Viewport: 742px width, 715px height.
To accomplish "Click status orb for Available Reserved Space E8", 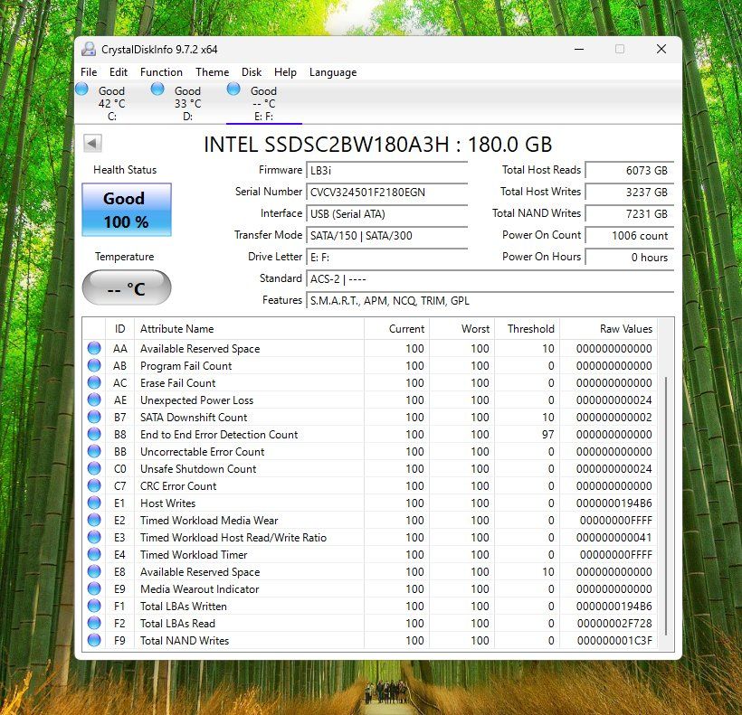I will click(x=94, y=571).
